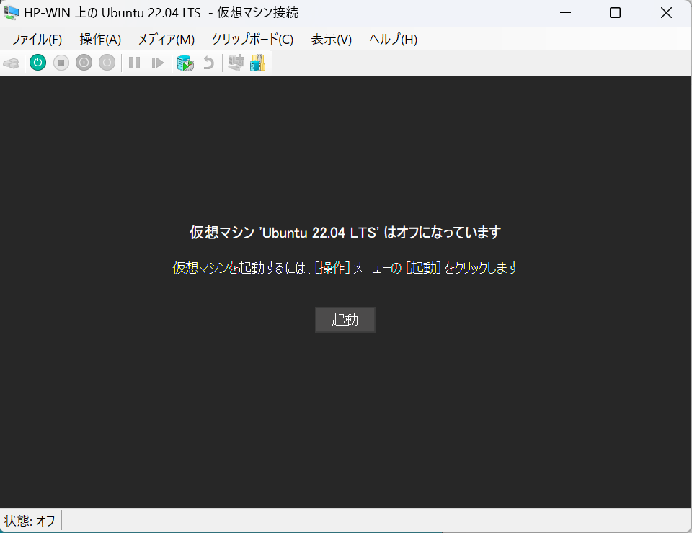This screenshot has height=533, width=692.
Task: Open the ファイル(F) menu
Action: click(x=36, y=40)
